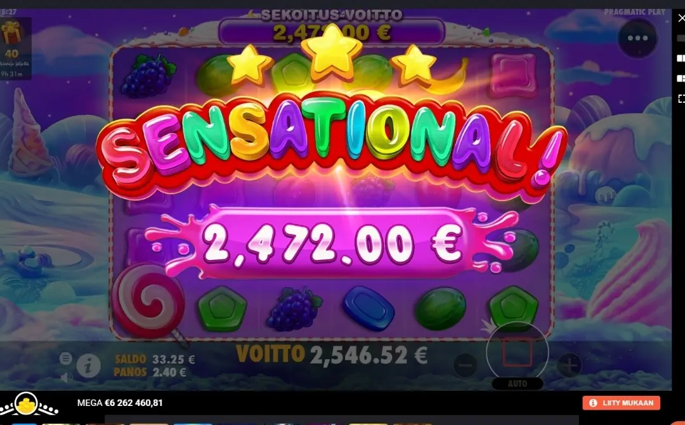Mute sound with the speaker icon
Viewport: 685px width, 425px height.
pos(66,377)
